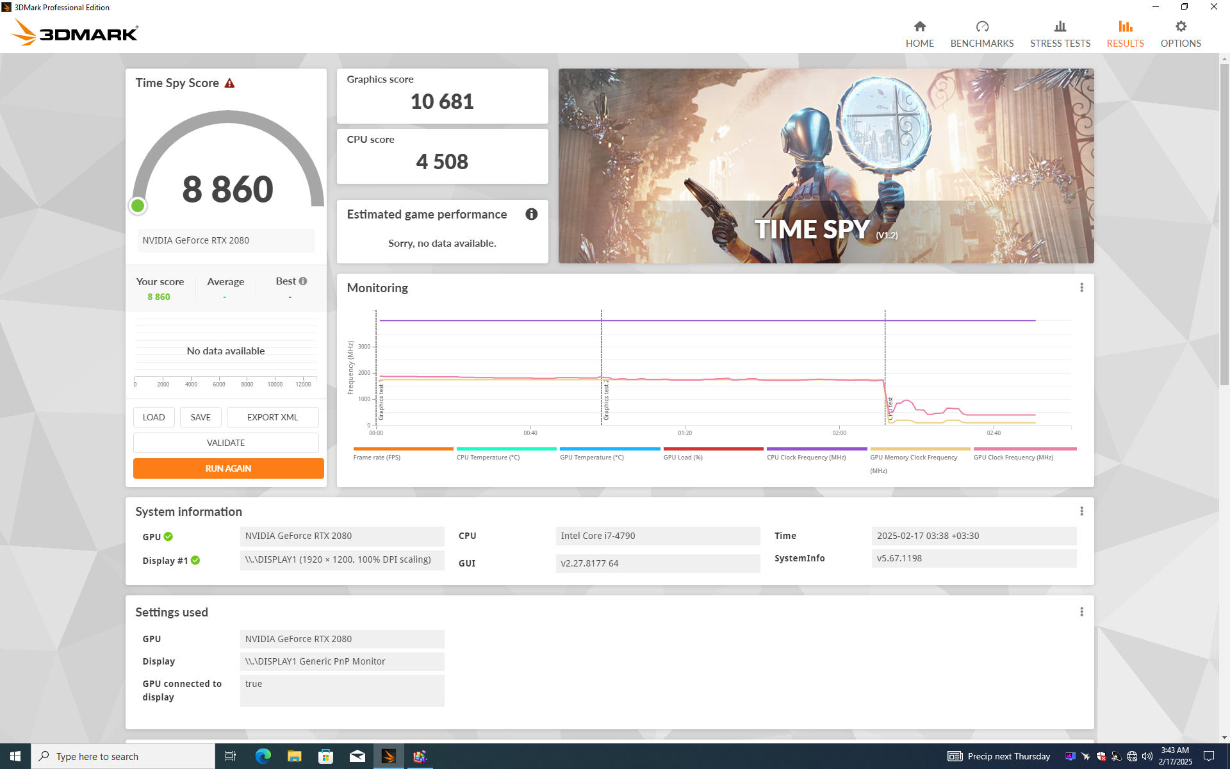The height and width of the screenshot is (769, 1230).
Task: Click the DISPLAY1 1920 × 1200 field
Action: coord(341,559)
